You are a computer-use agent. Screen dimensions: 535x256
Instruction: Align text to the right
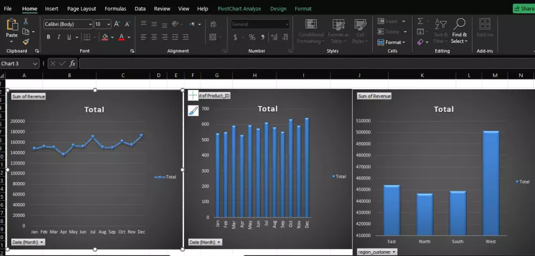tap(165, 37)
